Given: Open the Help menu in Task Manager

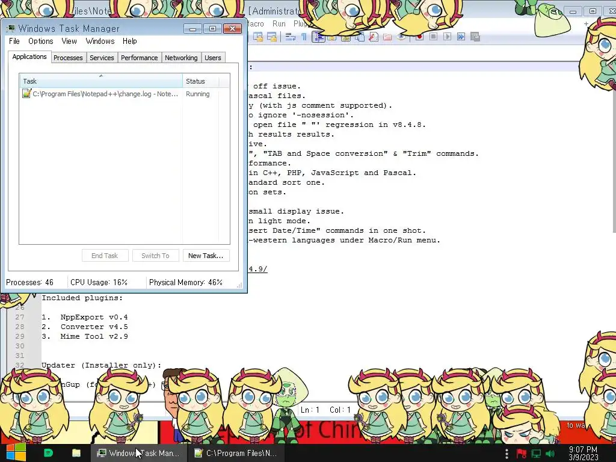Looking at the screenshot, I should pos(130,41).
